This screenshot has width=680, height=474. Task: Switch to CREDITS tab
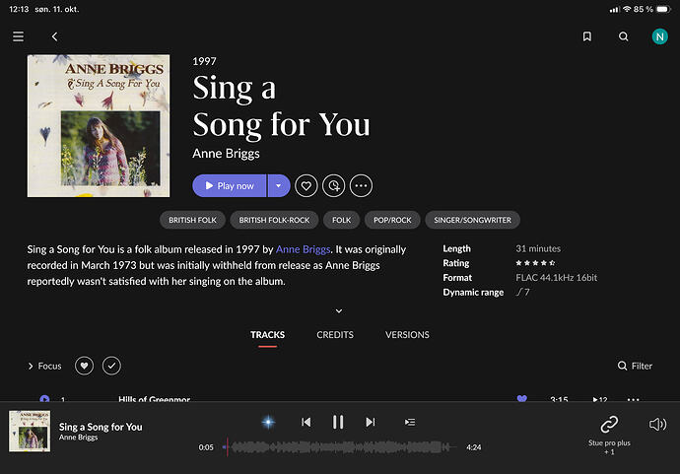point(335,335)
